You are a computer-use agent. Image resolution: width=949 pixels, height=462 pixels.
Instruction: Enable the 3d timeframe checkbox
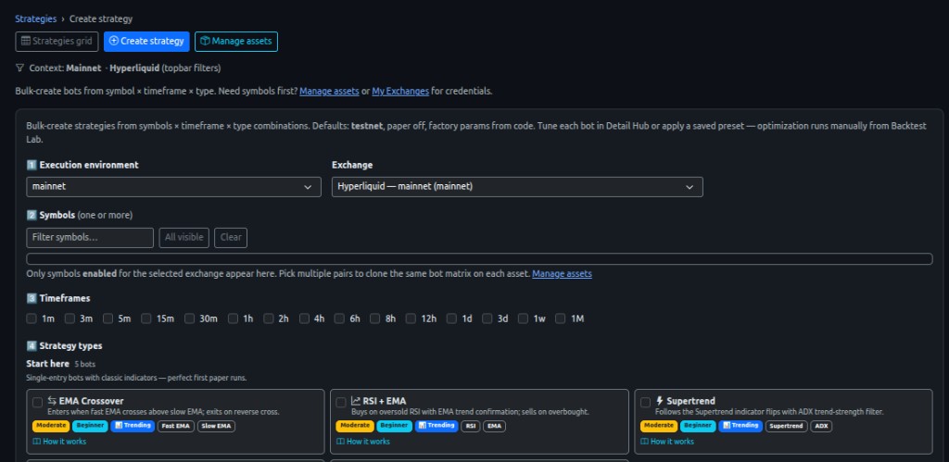(487, 318)
